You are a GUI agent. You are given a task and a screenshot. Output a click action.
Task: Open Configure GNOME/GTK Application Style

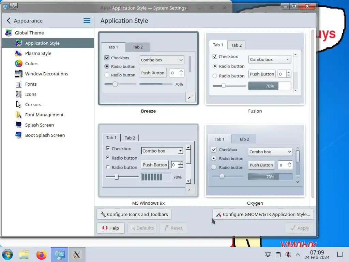[x=263, y=214]
